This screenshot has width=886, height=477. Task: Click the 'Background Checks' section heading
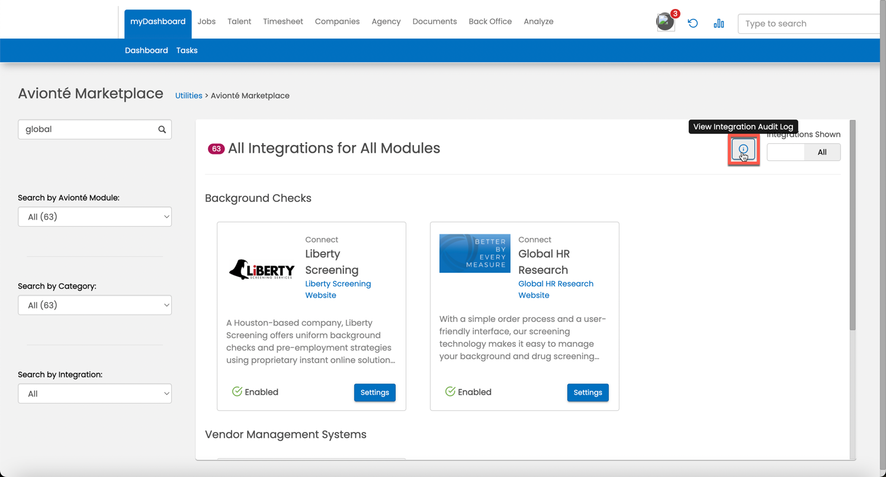tap(258, 198)
